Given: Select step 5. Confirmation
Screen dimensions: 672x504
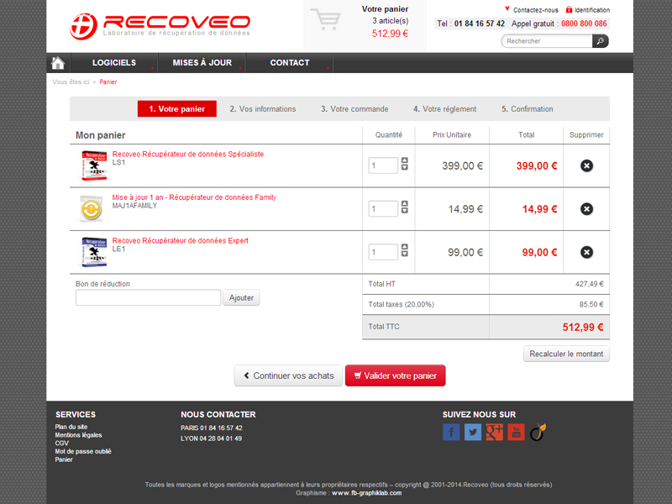Looking at the screenshot, I should [528, 109].
